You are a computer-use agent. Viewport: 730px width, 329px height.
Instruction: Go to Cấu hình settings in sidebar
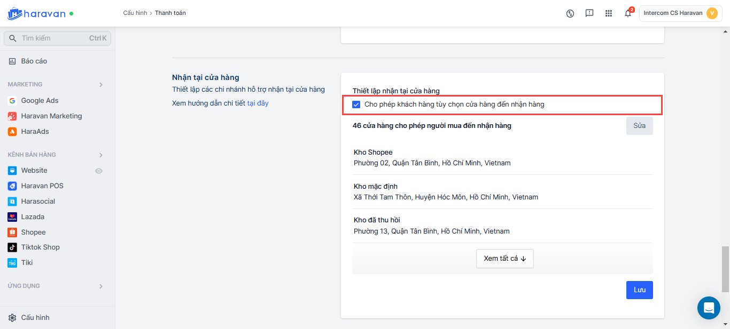(35, 318)
